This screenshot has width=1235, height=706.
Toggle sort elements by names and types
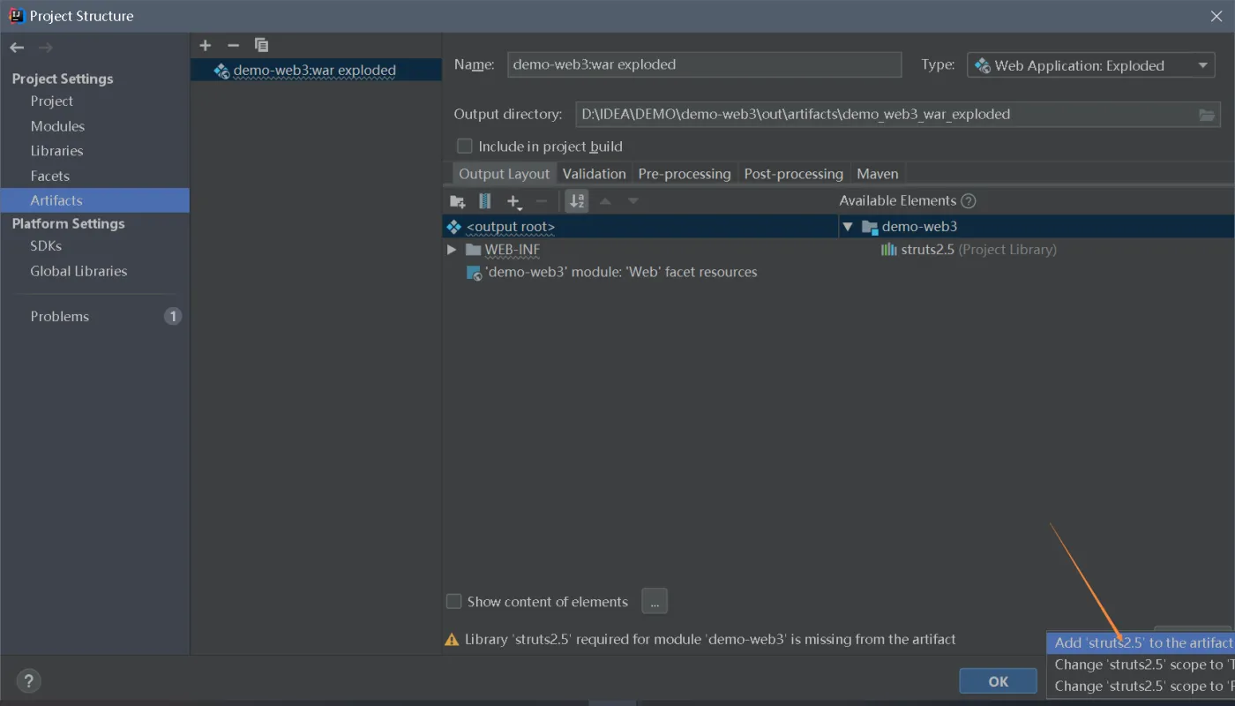(x=577, y=201)
